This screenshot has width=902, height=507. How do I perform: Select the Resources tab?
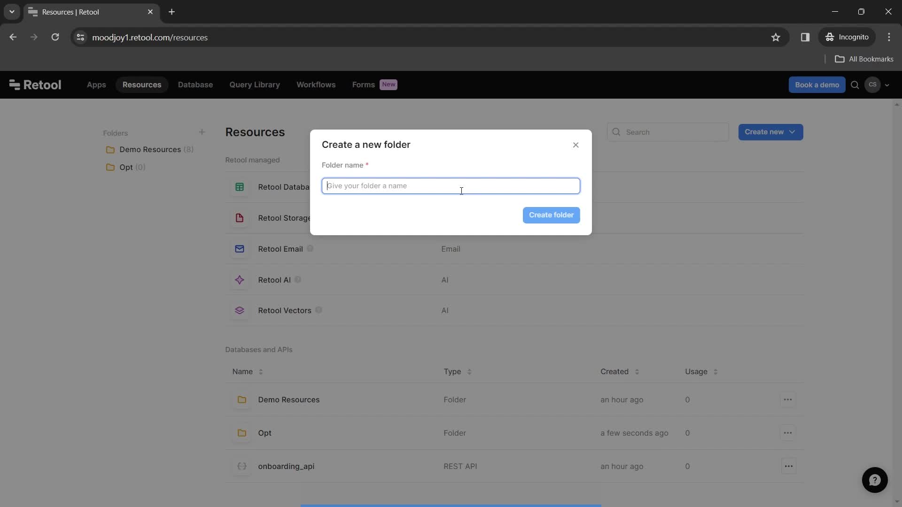click(x=142, y=84)
